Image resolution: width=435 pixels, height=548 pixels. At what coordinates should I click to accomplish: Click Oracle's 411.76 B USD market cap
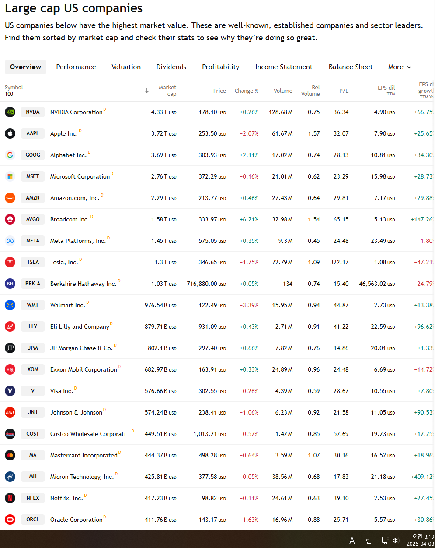pyautogui.click(x=160, y=520)
